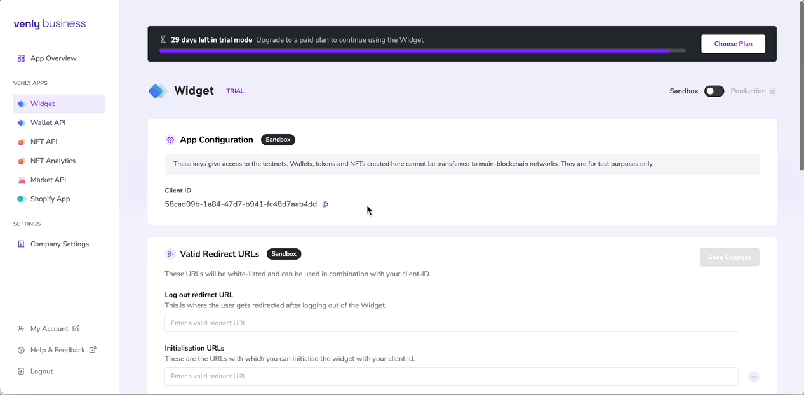Click Sandbox badge beside App Configuration
Viewport: 804px width, 395px height.
[x=278, y=140]
